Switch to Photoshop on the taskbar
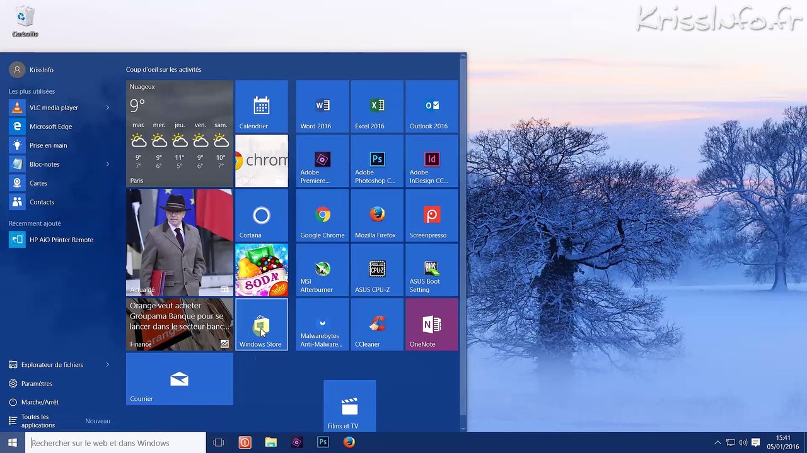Image resolution: width=807 pixels, height=453 pixels. (x=323, y=443)
